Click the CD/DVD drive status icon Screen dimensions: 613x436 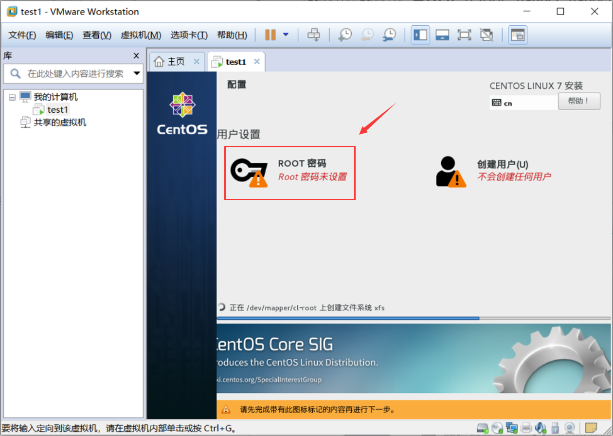click(497, 428)
